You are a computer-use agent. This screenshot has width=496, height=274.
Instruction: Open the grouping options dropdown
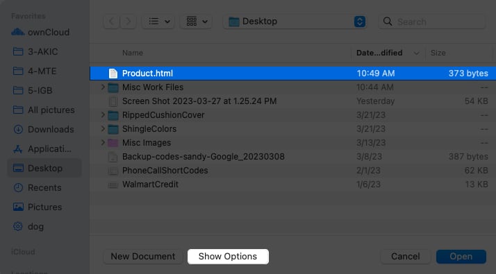pyautogui.click(x=197, y=22)
